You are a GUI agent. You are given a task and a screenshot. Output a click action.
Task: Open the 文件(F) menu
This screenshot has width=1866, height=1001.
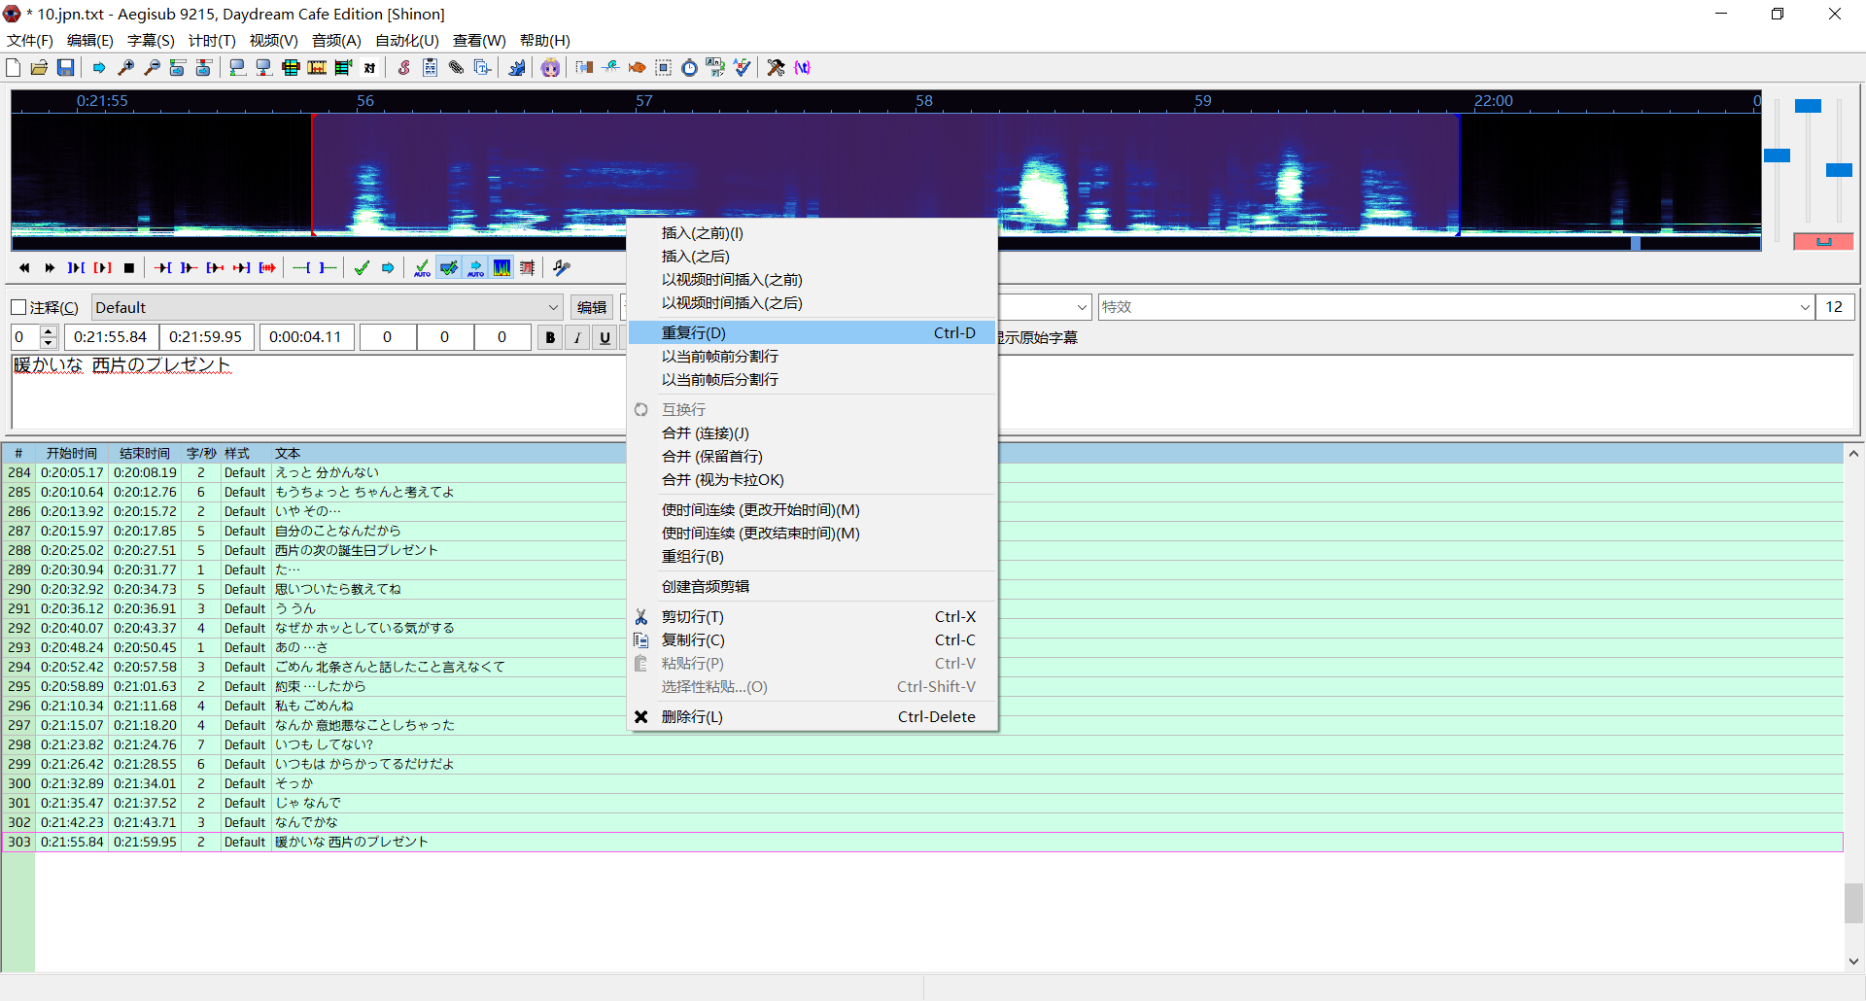click(x=30, y=41)
